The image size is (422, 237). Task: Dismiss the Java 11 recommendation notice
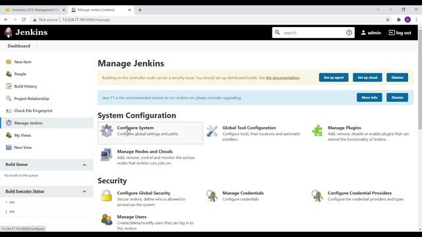point(397,97)
